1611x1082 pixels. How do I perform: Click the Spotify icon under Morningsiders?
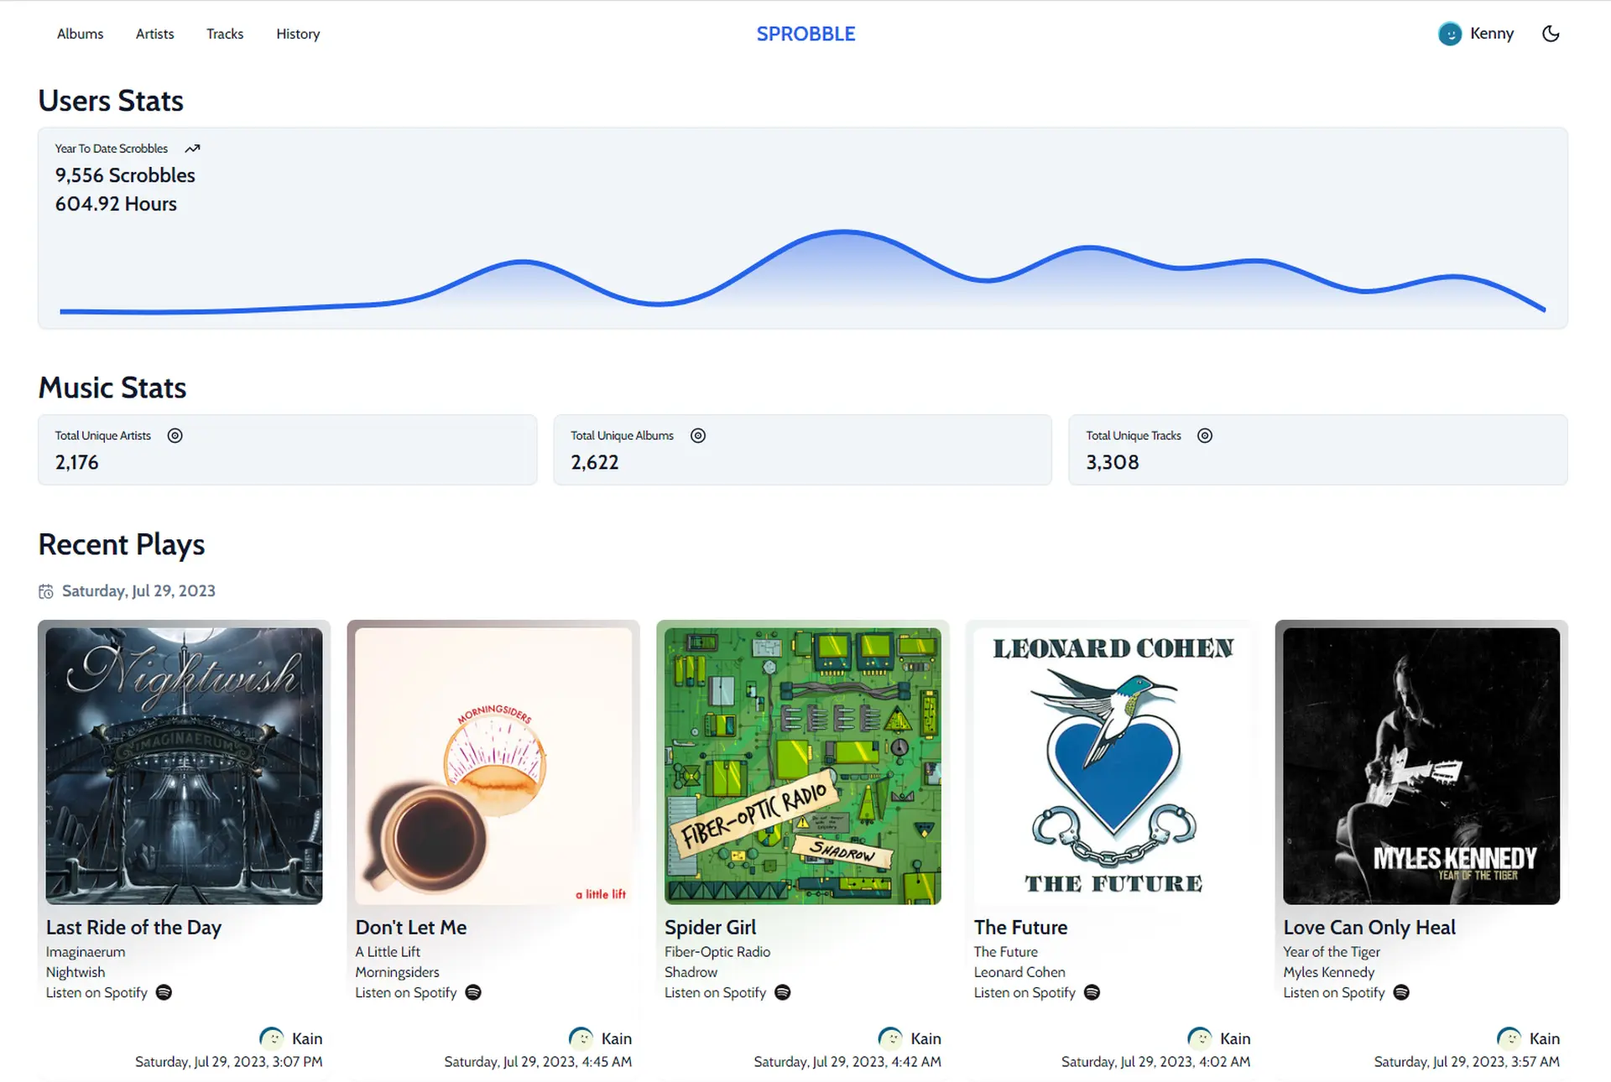[473, 992]
